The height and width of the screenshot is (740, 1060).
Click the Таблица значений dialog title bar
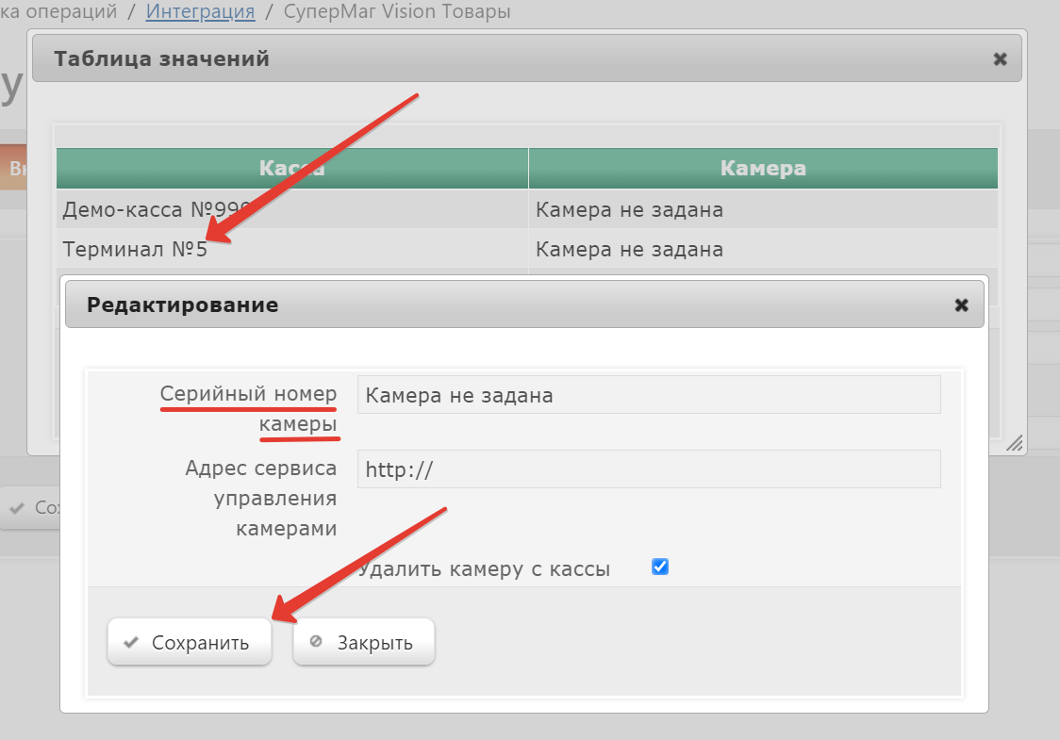pos(472,59)
